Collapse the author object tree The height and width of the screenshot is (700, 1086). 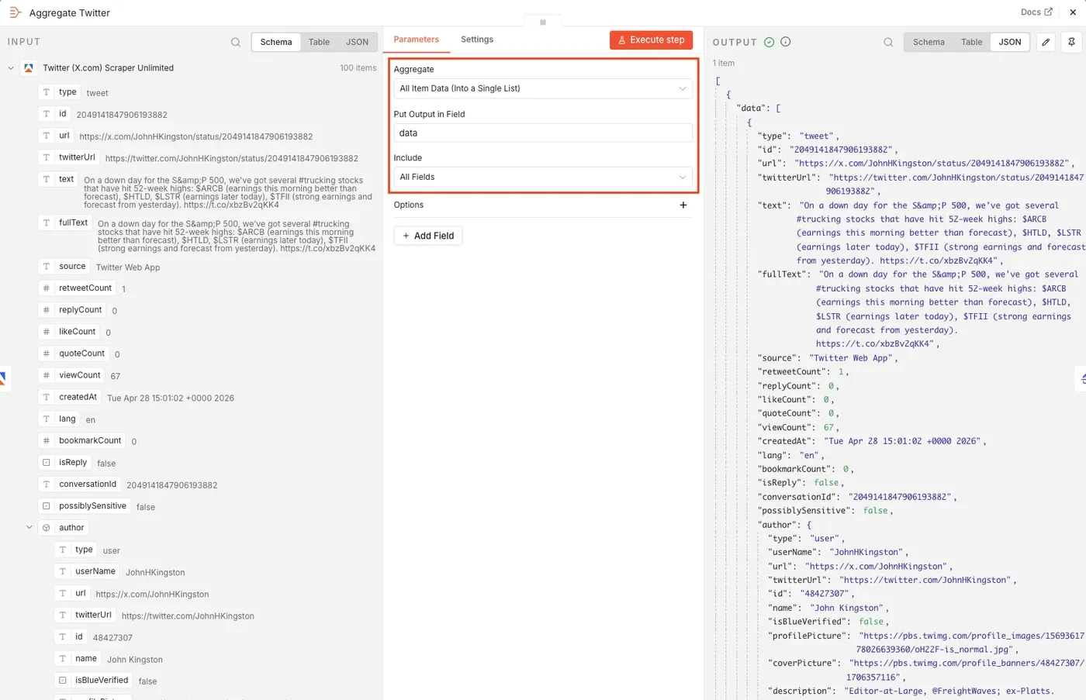(x=29, y=527)
